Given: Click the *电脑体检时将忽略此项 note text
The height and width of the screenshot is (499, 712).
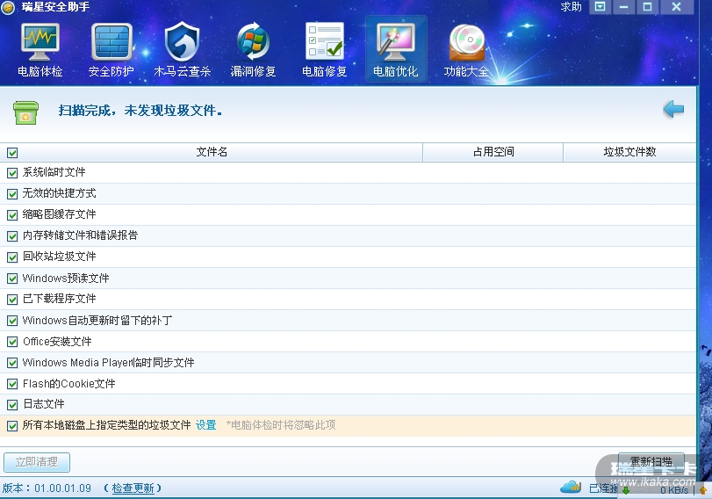Looking at the screenshot, I should point(281,425).
